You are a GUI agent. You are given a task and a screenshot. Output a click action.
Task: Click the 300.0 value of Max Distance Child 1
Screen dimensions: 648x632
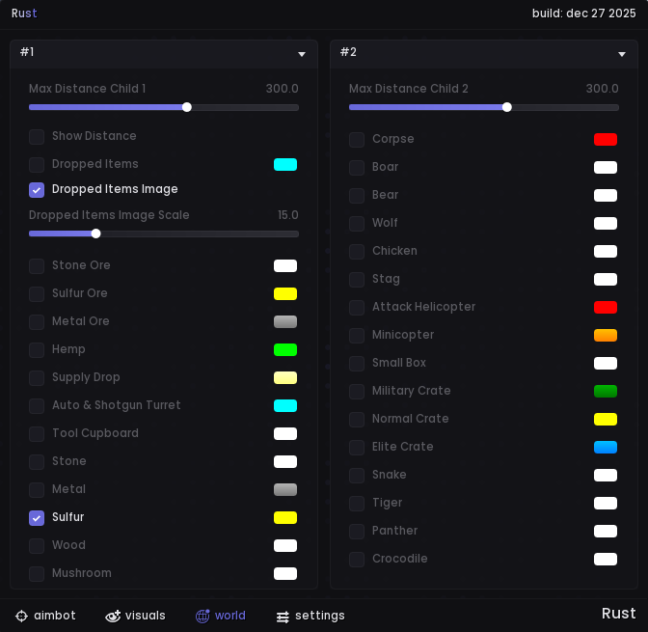[x=282, y=89]
